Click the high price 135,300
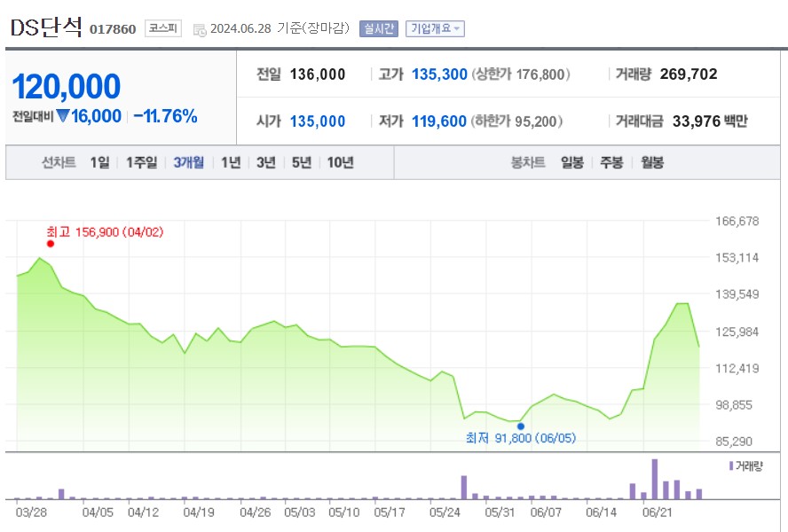 point(440,74)
